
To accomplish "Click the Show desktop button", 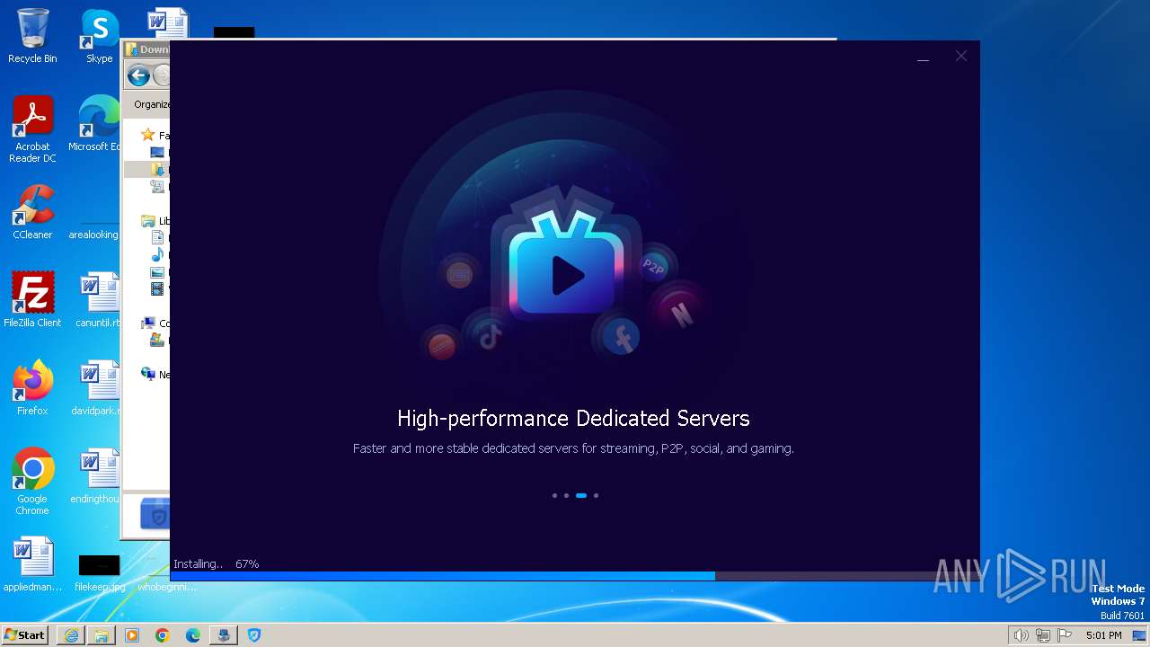I will tap(1140, 635).
